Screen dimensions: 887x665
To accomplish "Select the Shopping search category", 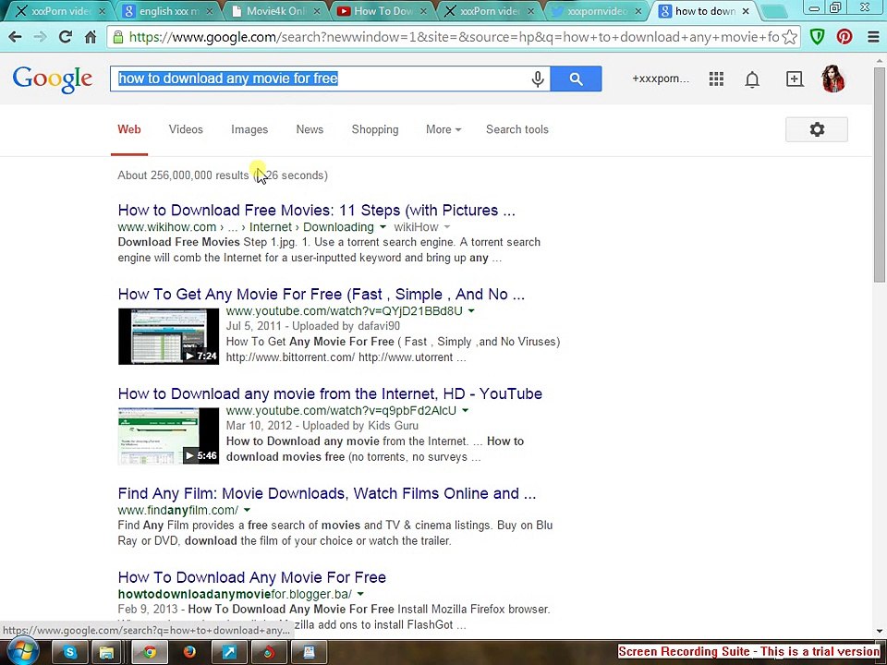I will click(375, 129).
